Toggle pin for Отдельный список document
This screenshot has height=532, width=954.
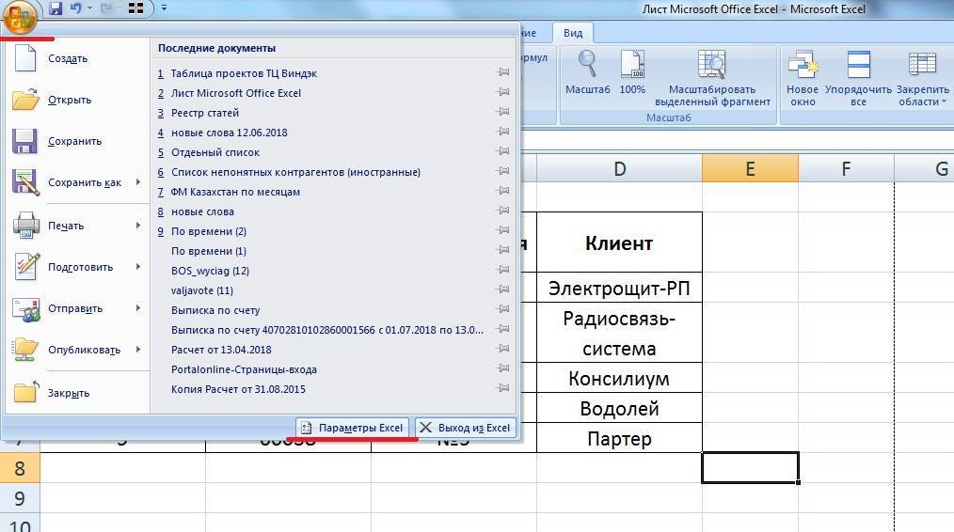pos(503,152)
